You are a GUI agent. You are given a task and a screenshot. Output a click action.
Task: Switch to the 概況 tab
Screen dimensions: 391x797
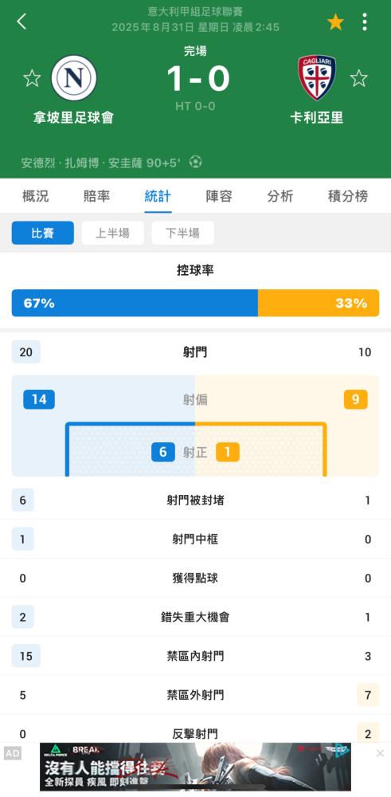(x=36, y=196)
